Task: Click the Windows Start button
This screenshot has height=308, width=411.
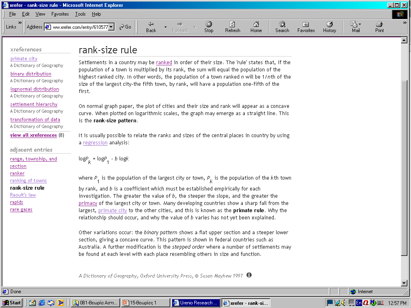Action: point(12,303)
